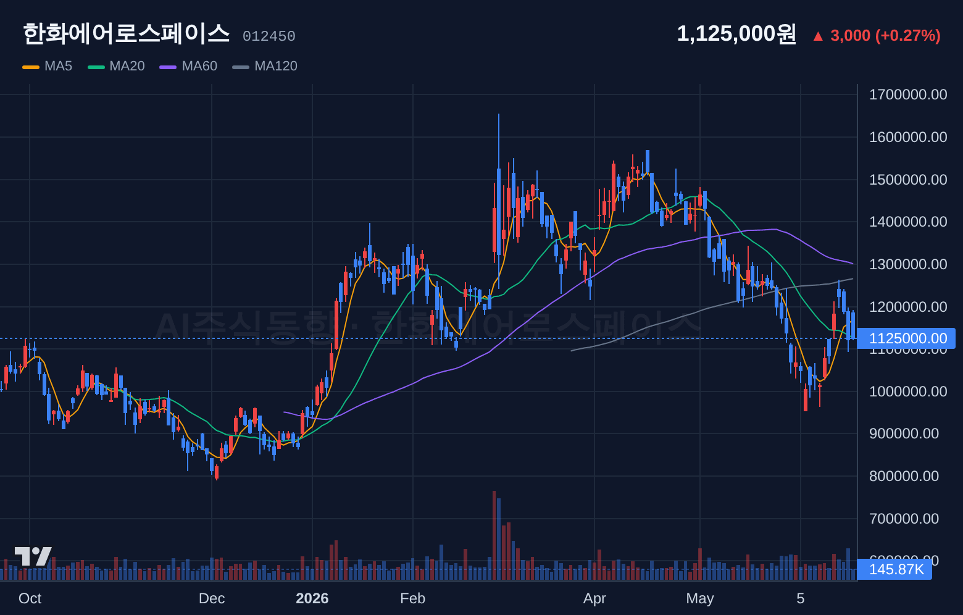Toggle the MA120 legend entry
This screenshot has width=963, height=615.
coord(265,66)
